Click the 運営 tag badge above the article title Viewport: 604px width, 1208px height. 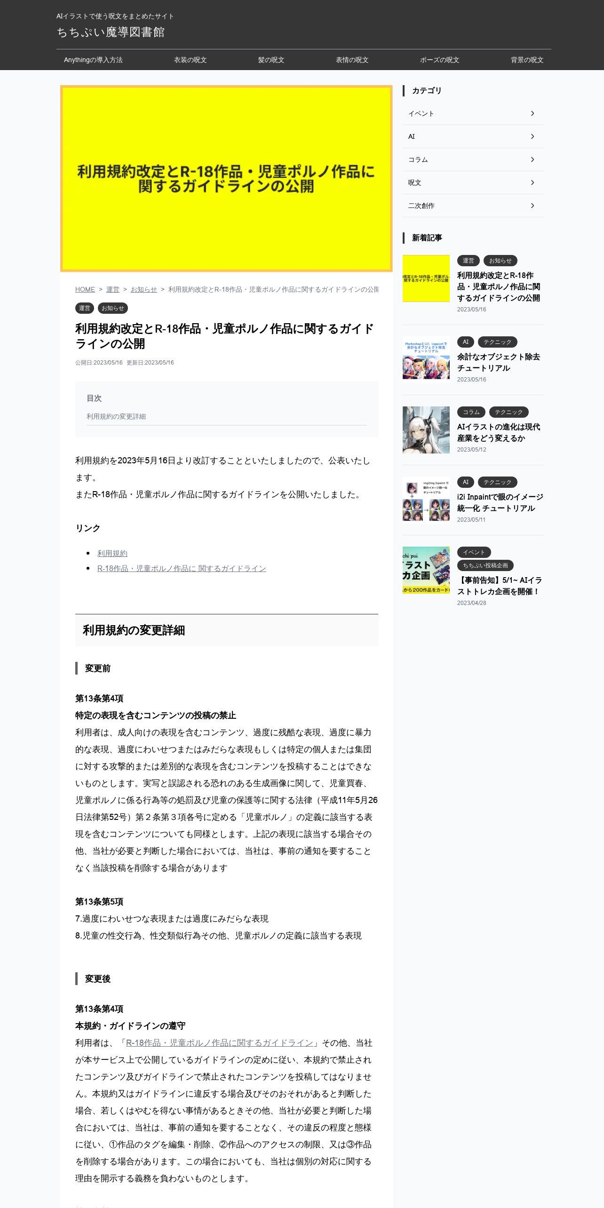85,308
